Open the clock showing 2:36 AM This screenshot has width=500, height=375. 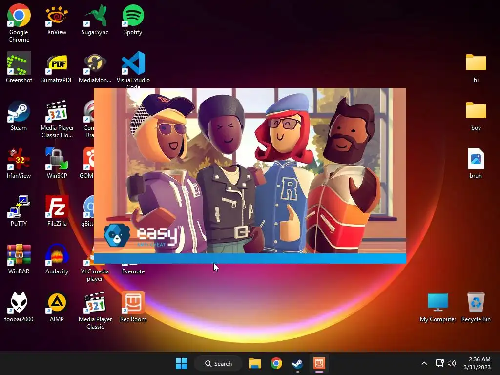click(x=477, y=363)
